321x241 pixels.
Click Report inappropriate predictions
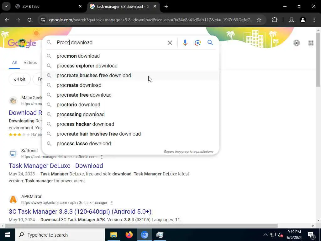pyautogui.click(x=188, y=152)
